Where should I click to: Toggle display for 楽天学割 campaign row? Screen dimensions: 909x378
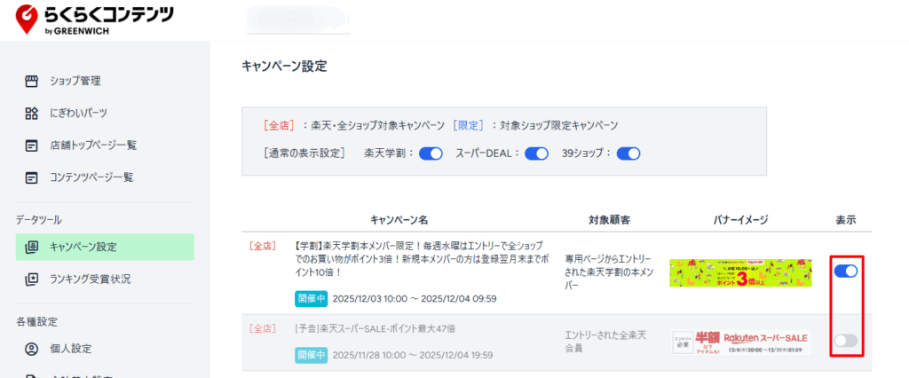(x=846, y=272)
